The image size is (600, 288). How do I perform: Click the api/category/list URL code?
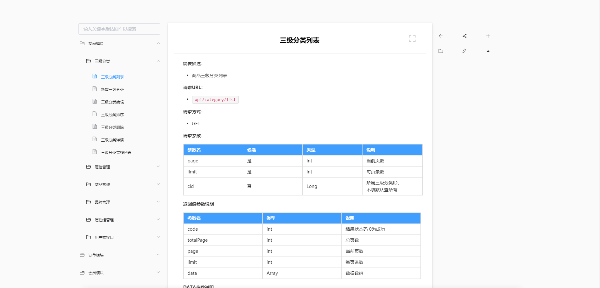pyautogui.click(x=215, y=99)
